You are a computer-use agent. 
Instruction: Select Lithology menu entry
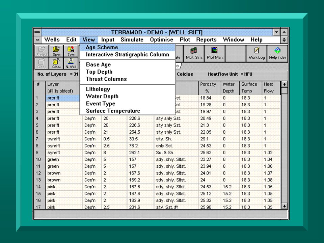point(128,89)
